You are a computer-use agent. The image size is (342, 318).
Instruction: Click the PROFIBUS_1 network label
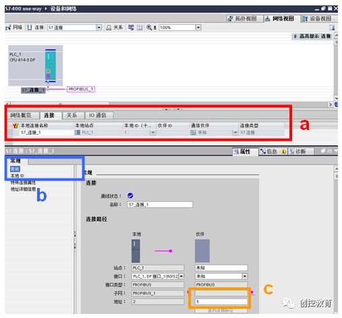pos(81,89)
